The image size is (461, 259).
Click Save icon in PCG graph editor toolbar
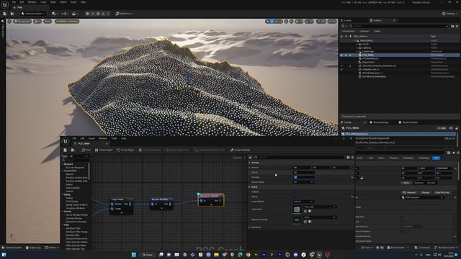66,150
